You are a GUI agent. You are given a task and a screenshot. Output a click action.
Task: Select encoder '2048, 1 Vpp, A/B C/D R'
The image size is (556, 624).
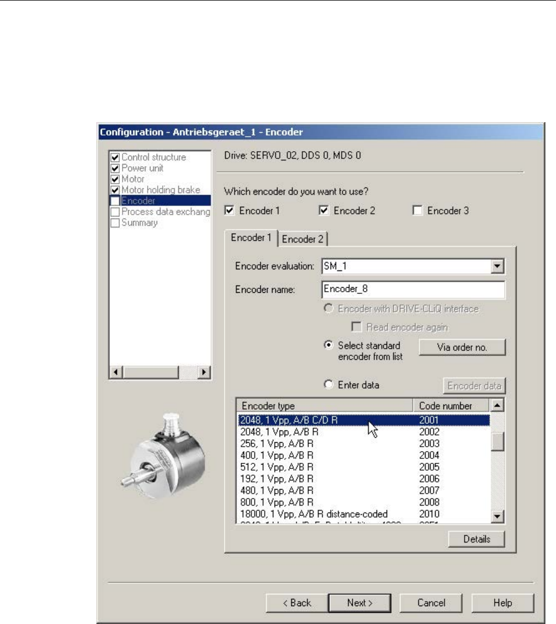(x=364, y=420)
